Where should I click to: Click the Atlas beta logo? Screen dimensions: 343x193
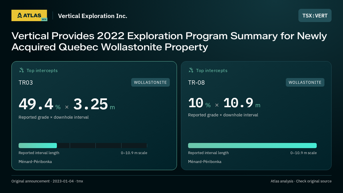pyautogui.click(x=29, y=15)
